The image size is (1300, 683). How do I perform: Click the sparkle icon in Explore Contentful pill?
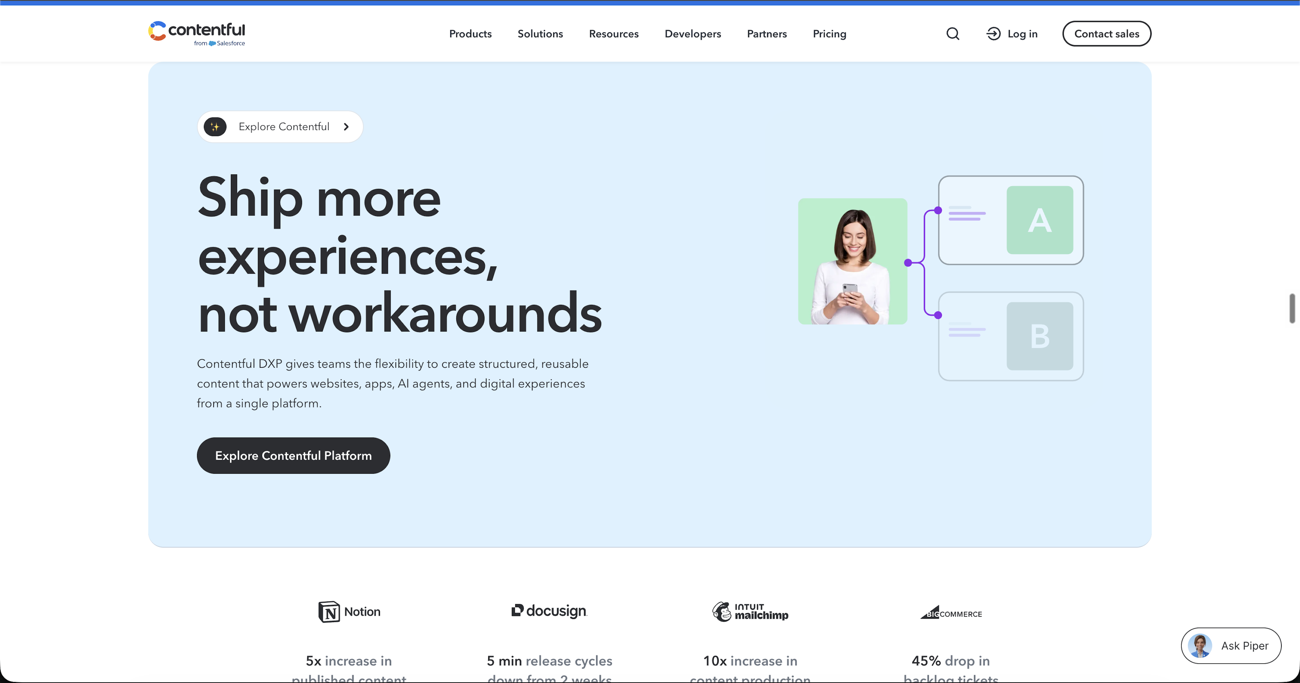(x=215, y=127)
